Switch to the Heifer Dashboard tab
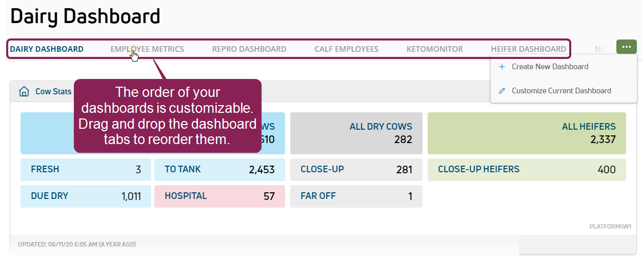Image resolution: width=642 pixels, height=261 pixels. [x=528, y=49]
